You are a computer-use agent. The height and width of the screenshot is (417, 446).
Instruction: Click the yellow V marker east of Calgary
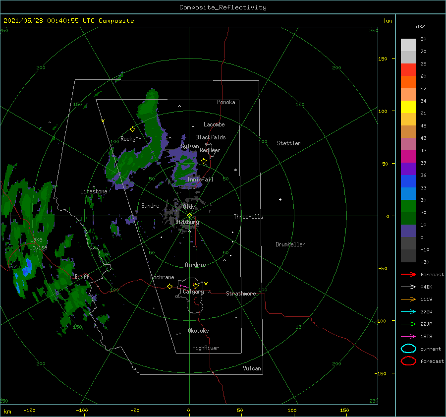tap(206, 284)
